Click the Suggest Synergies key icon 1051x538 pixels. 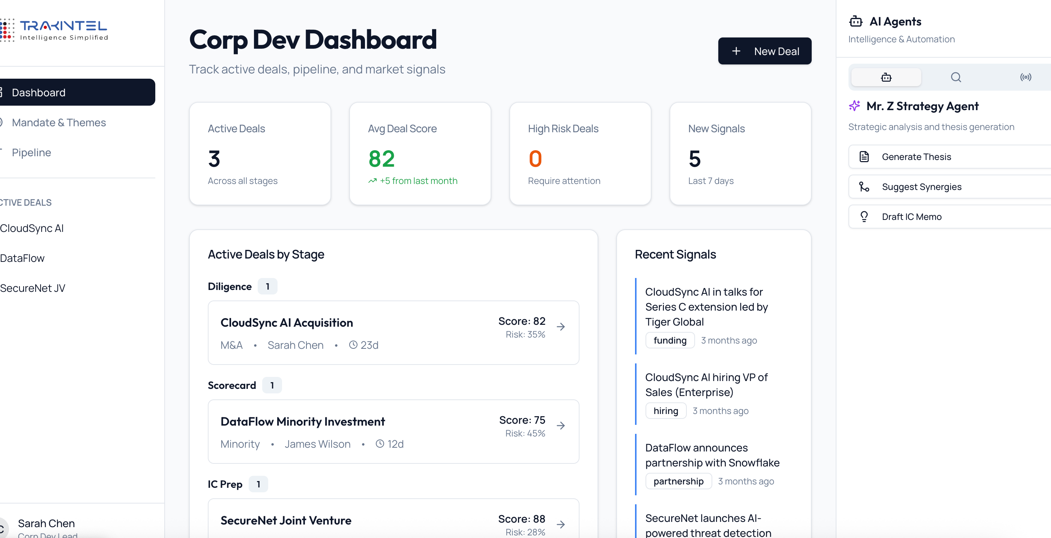(864, 186)
